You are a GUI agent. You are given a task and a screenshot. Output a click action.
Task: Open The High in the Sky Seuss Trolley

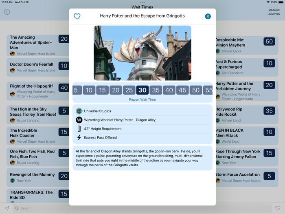38,115
